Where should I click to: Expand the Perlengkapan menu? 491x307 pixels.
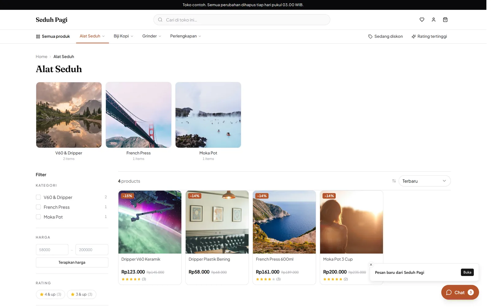[x=186, y=36]
